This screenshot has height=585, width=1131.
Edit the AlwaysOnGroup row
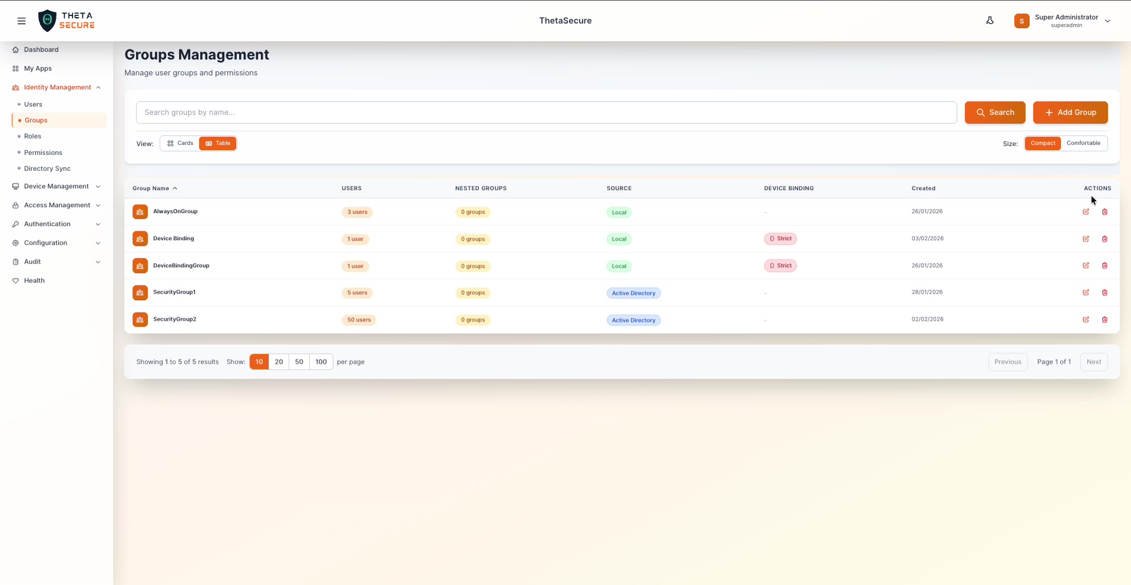click(1086, 212)
